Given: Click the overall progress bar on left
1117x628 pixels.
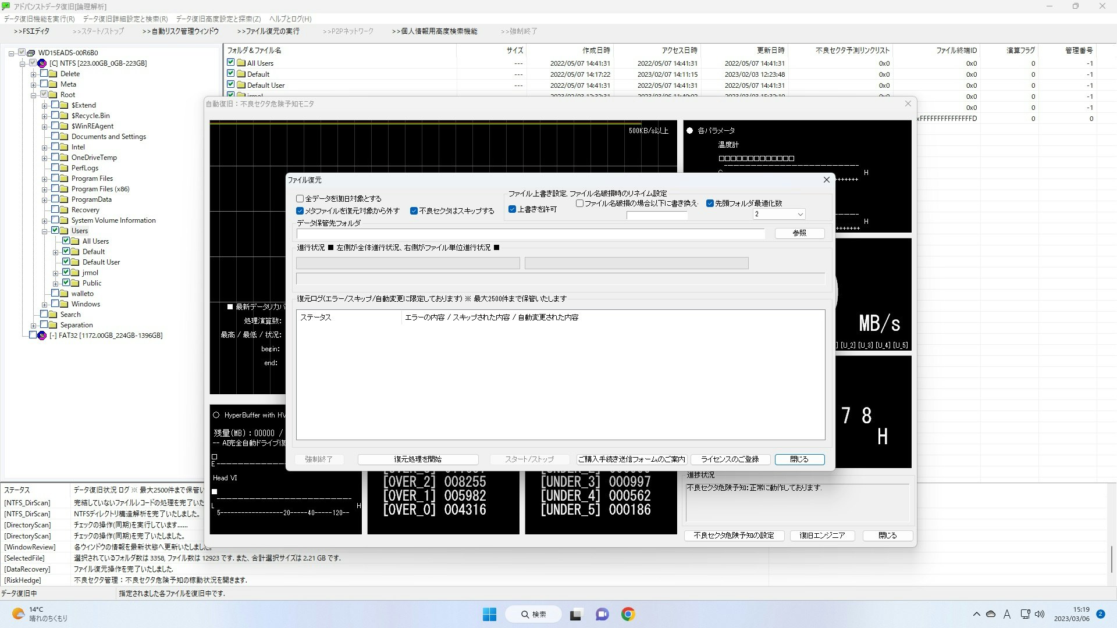Looking at the screenshot, I should [408, 263].
